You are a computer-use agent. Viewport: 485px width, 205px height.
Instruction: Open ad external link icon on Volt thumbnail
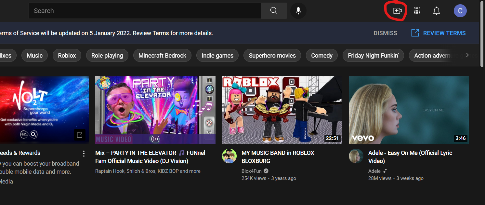(80, 135)
